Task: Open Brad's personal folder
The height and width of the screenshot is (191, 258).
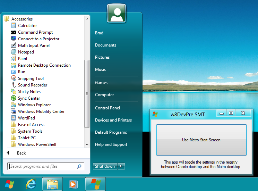Action: click(x=99, y=33)
